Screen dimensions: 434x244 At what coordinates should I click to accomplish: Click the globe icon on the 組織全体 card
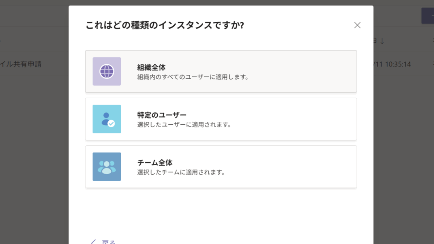(x=107, y=71)
